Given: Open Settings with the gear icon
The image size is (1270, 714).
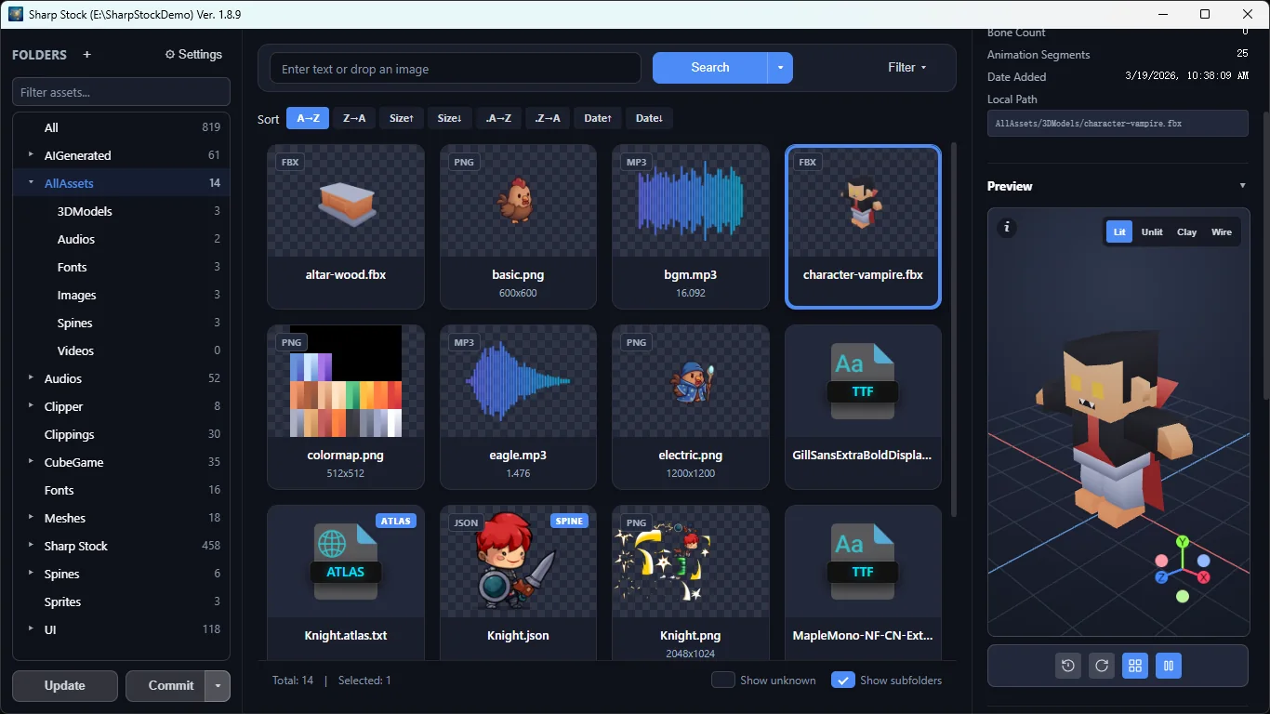Looking at the screenshot, I should [193, 55].
